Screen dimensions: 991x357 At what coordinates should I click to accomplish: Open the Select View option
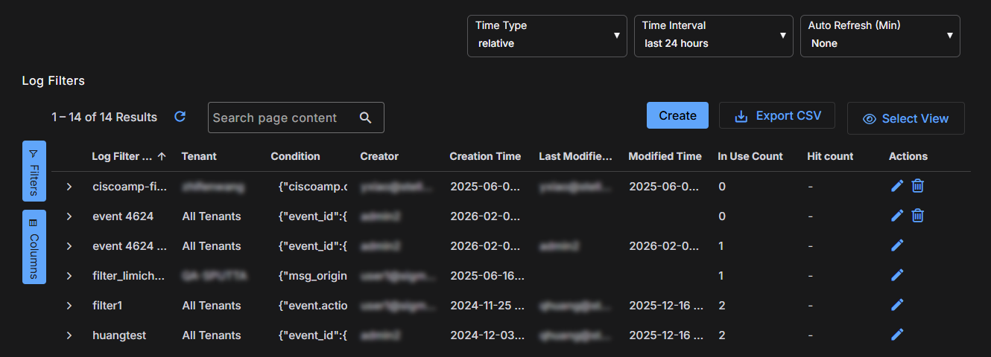click(905, 118)
